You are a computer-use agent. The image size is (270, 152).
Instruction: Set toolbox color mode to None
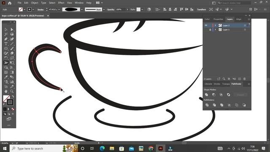coord(13,109)
